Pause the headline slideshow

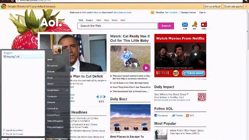coord(101,97)
